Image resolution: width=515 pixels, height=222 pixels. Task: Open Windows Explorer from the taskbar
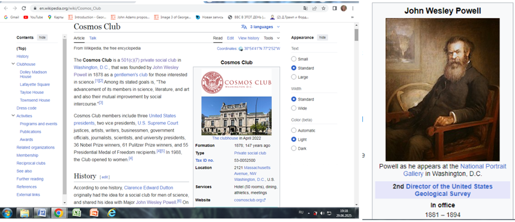tap(25, 213)
